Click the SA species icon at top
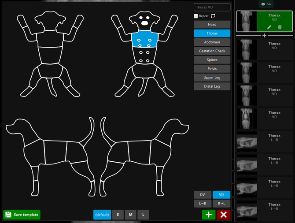This screenshot has height=223, width=295. (x=266, y=4)
